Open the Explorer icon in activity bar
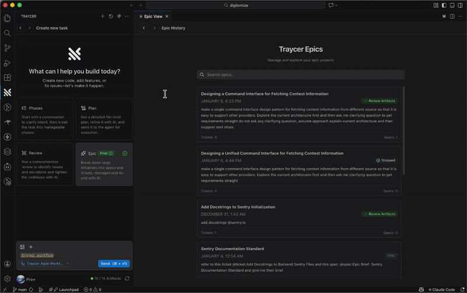Screen dimensions: 467x293 pyautogui.click(x=8, y=19)
